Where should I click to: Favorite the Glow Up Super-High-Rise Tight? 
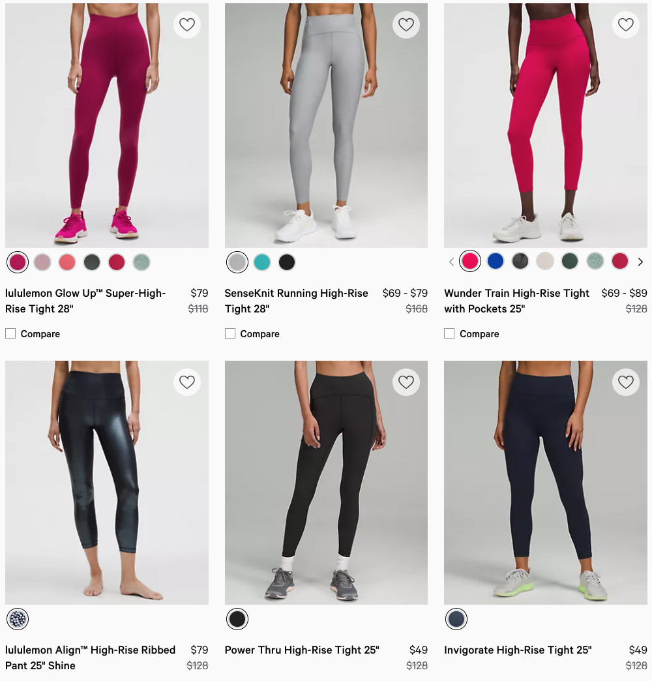tap(186, 25)
